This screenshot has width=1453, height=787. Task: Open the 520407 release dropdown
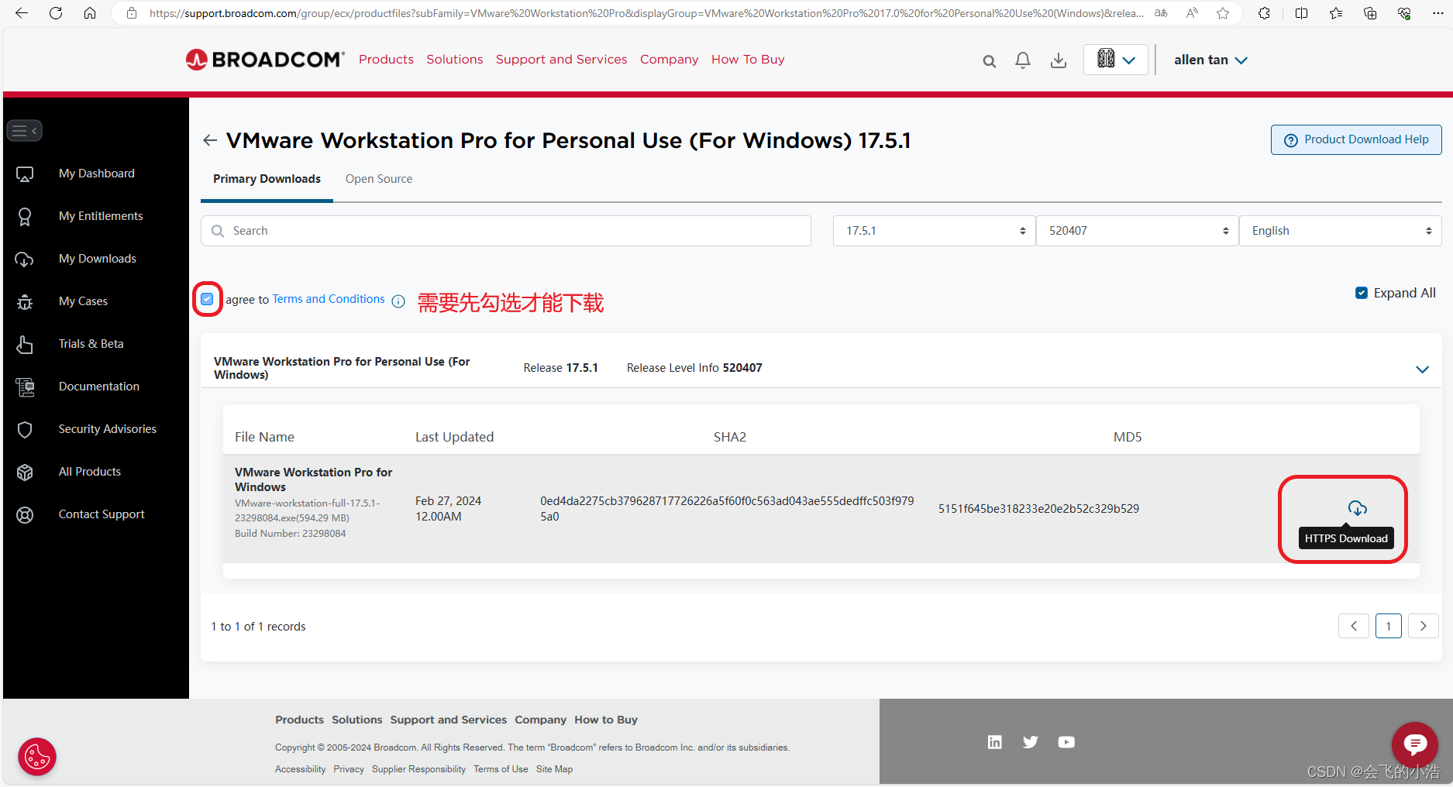click(1137, 231)
